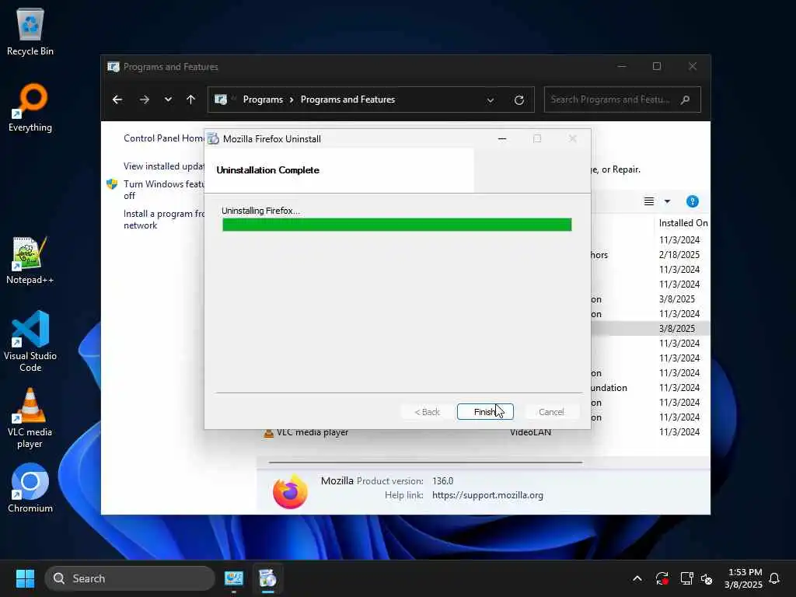Screen dimensions: 796x597
Task: Select the VLC media player row
Action: click(x=483, y=432)
